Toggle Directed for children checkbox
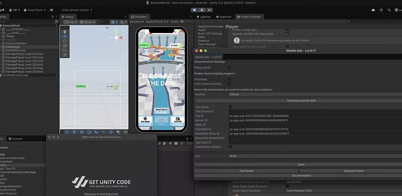402x196 pixels. 230,147
